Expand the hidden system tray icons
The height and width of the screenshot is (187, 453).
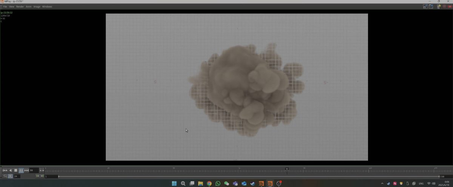tap(382, 184)
